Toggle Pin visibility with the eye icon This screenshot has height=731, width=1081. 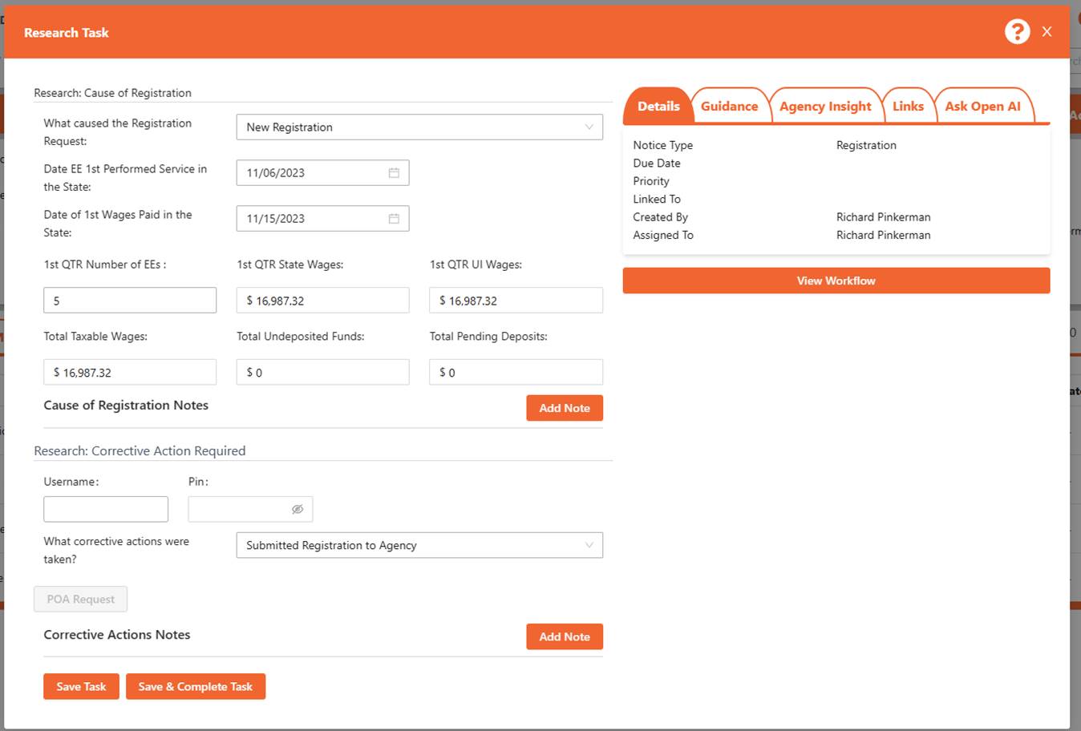(x=298, y=509)
